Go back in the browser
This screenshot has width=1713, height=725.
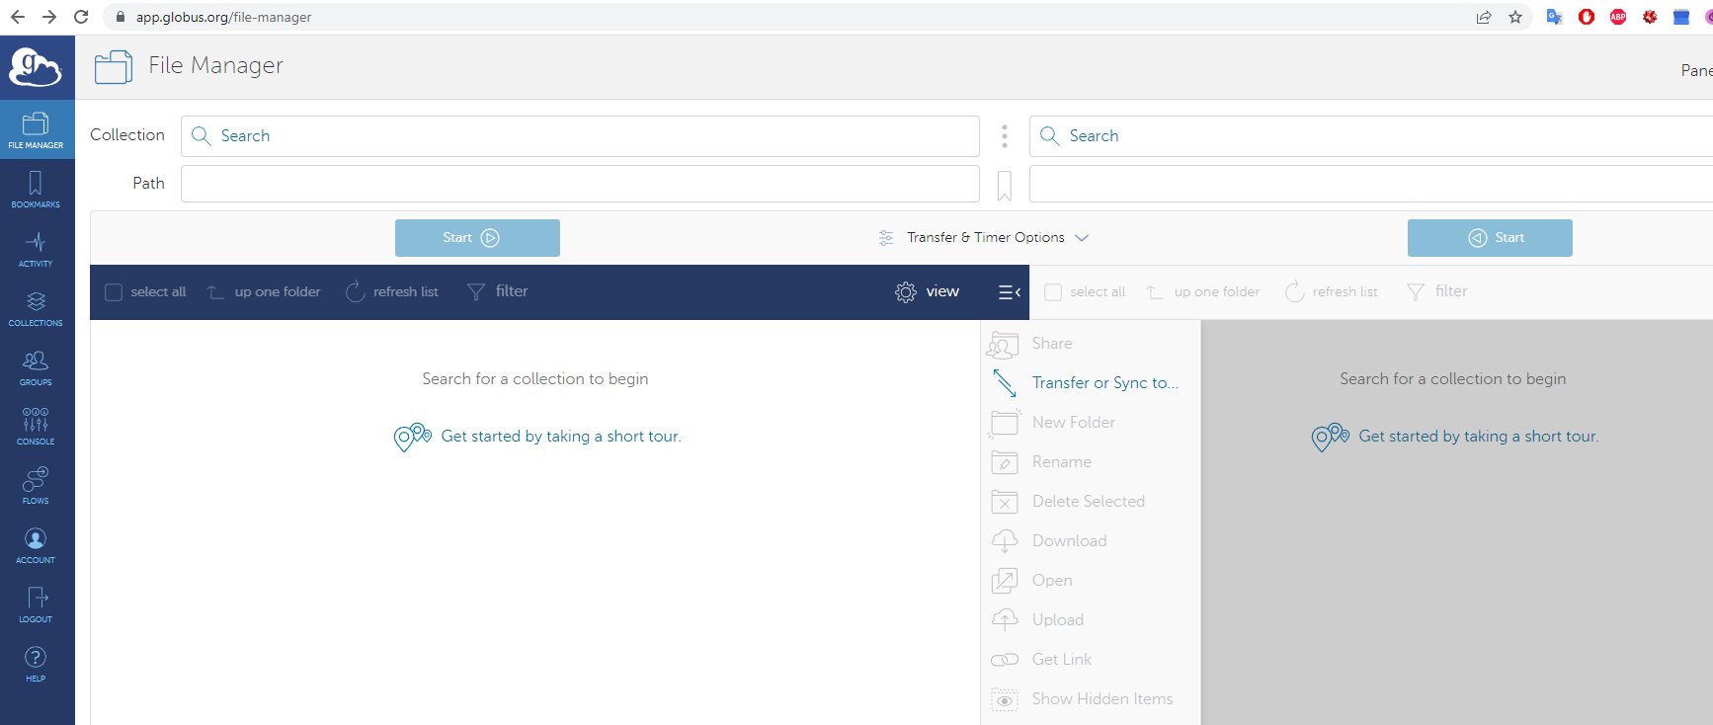18,17
